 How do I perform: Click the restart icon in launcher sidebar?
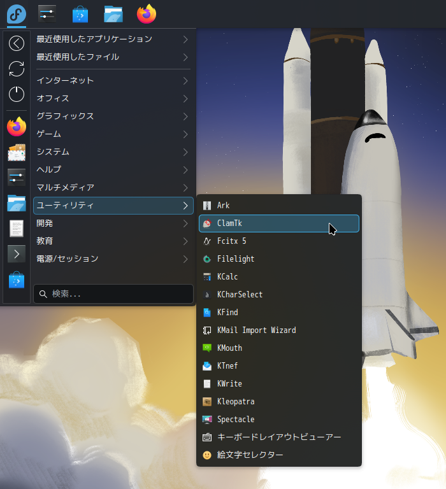(x=17, y=69)
